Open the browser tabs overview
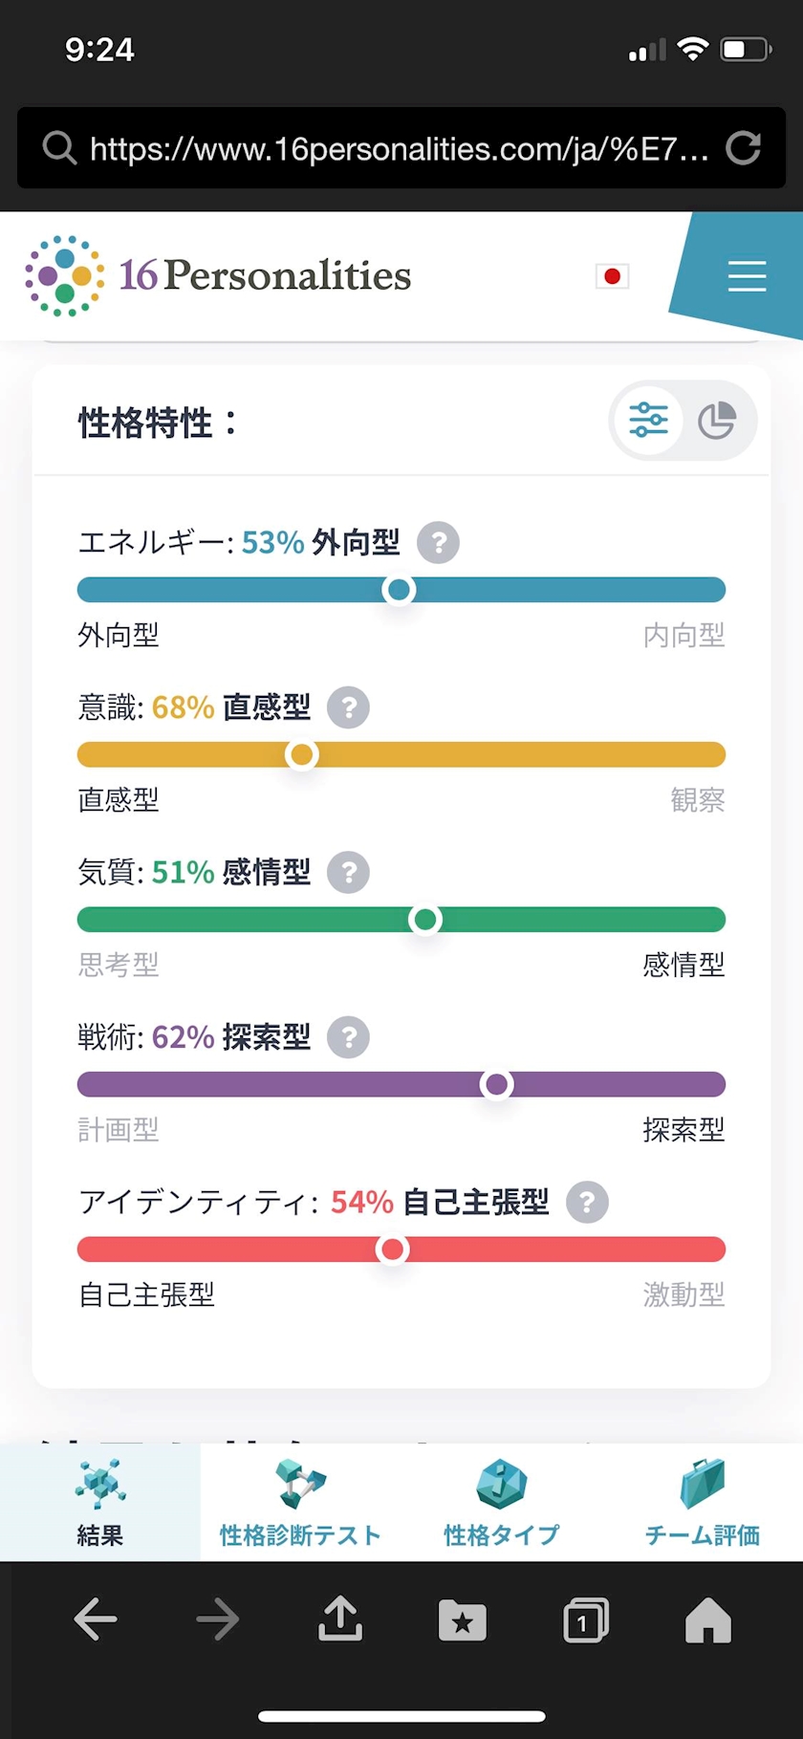The image size is (803, 1739). [x=585, y=1619]
